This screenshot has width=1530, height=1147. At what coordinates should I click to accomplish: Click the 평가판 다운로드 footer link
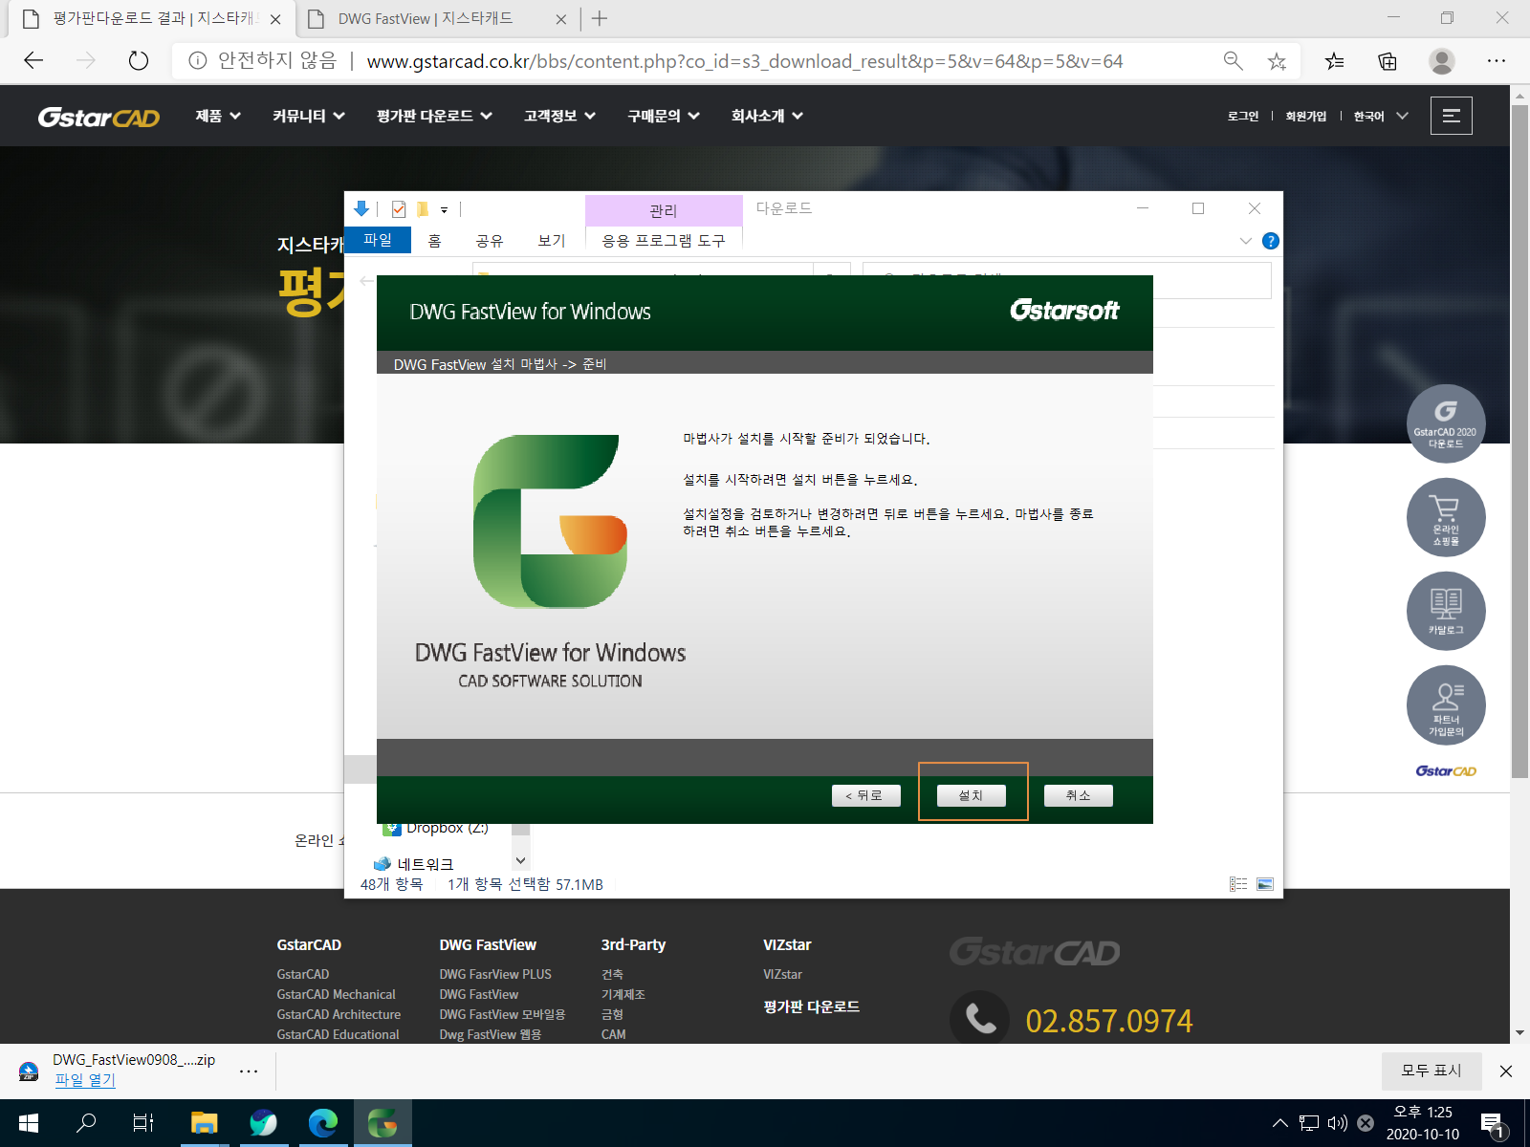tap(811, 1006)
